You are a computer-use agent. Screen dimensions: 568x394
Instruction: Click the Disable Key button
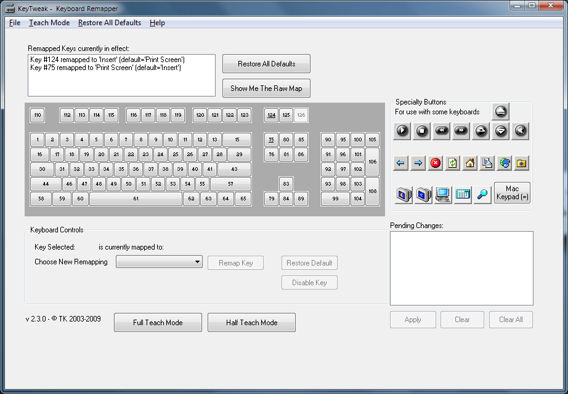pyautogui.click(x=309, y=283)
